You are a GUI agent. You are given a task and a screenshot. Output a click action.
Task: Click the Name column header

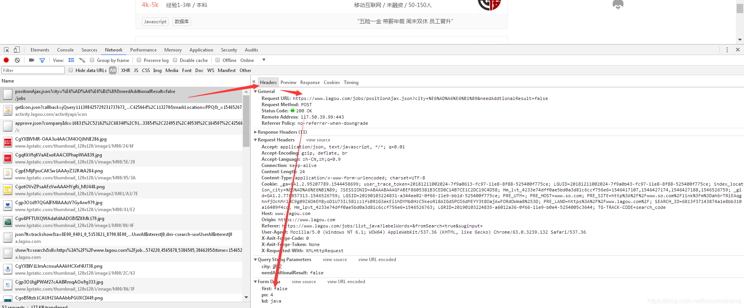tap(8, 81)
